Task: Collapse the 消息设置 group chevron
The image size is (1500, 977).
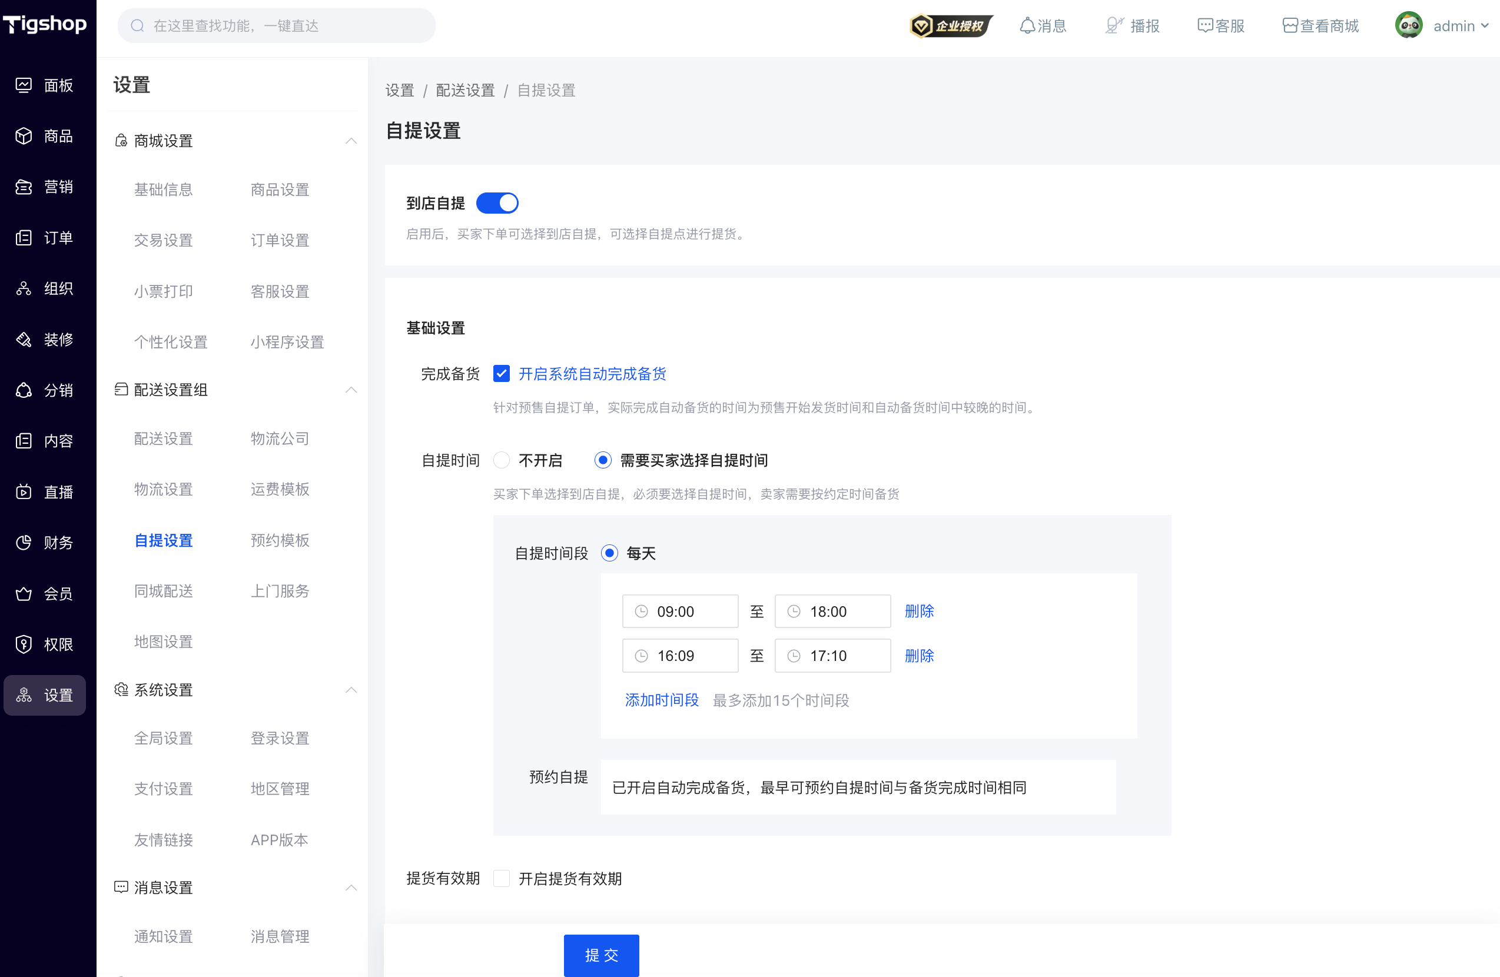Action: (x=351, y=888)
